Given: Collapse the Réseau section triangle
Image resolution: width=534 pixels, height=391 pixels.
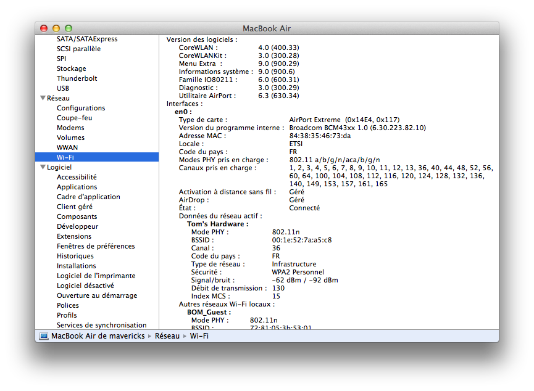Looking at the screenshot, I should click(43, 98).
